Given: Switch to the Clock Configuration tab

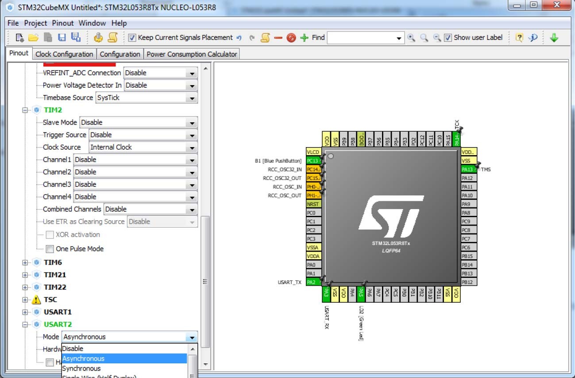Looking at the screenshot, I should pyautogui.click(x=64, y=54).
